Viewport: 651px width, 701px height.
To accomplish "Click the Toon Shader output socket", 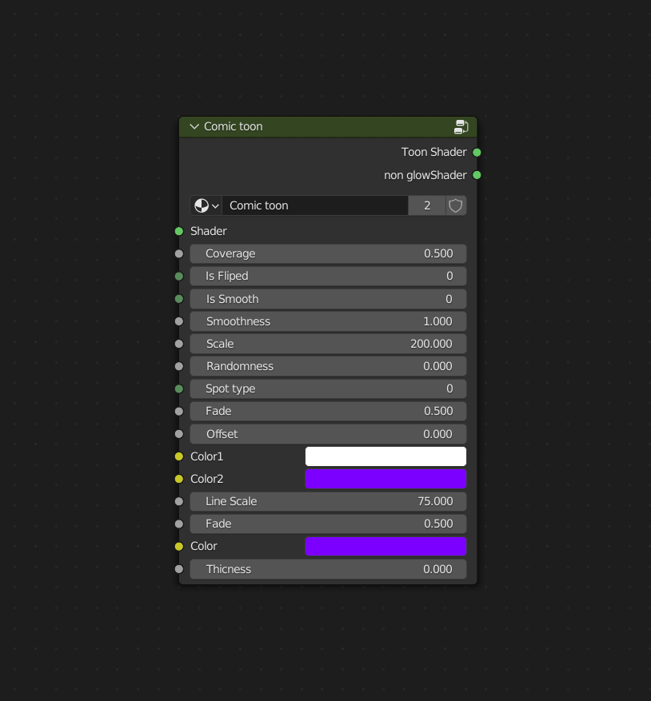I will pos(477,153).
